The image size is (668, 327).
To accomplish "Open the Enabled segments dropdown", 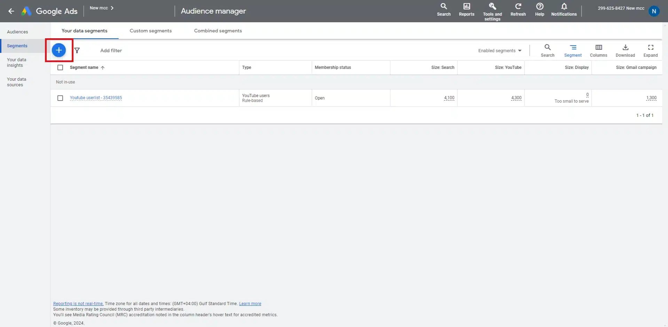I will [x=500, y=50].
